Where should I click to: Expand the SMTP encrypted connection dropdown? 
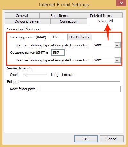(107, 60)
